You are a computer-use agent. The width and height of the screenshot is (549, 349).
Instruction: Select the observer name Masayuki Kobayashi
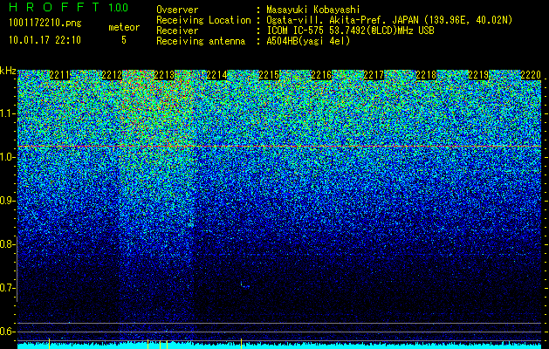pos(313,10)
